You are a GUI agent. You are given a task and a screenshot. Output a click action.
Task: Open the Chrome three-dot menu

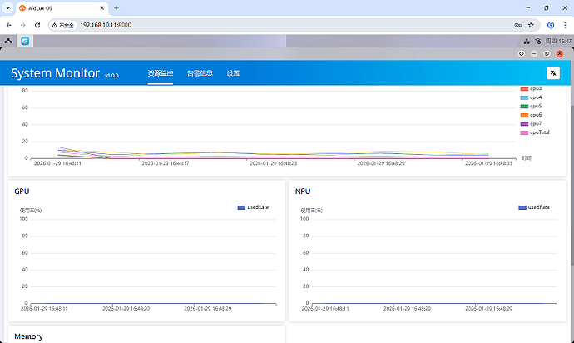click(x=565, y=25)
